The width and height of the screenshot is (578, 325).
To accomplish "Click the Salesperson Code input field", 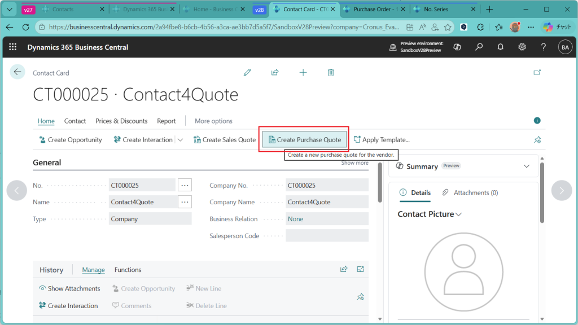I will coord(327,236).
